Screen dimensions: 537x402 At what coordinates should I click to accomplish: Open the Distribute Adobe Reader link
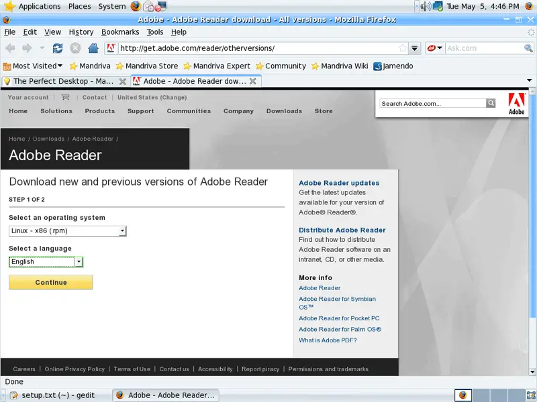(342, 230)
